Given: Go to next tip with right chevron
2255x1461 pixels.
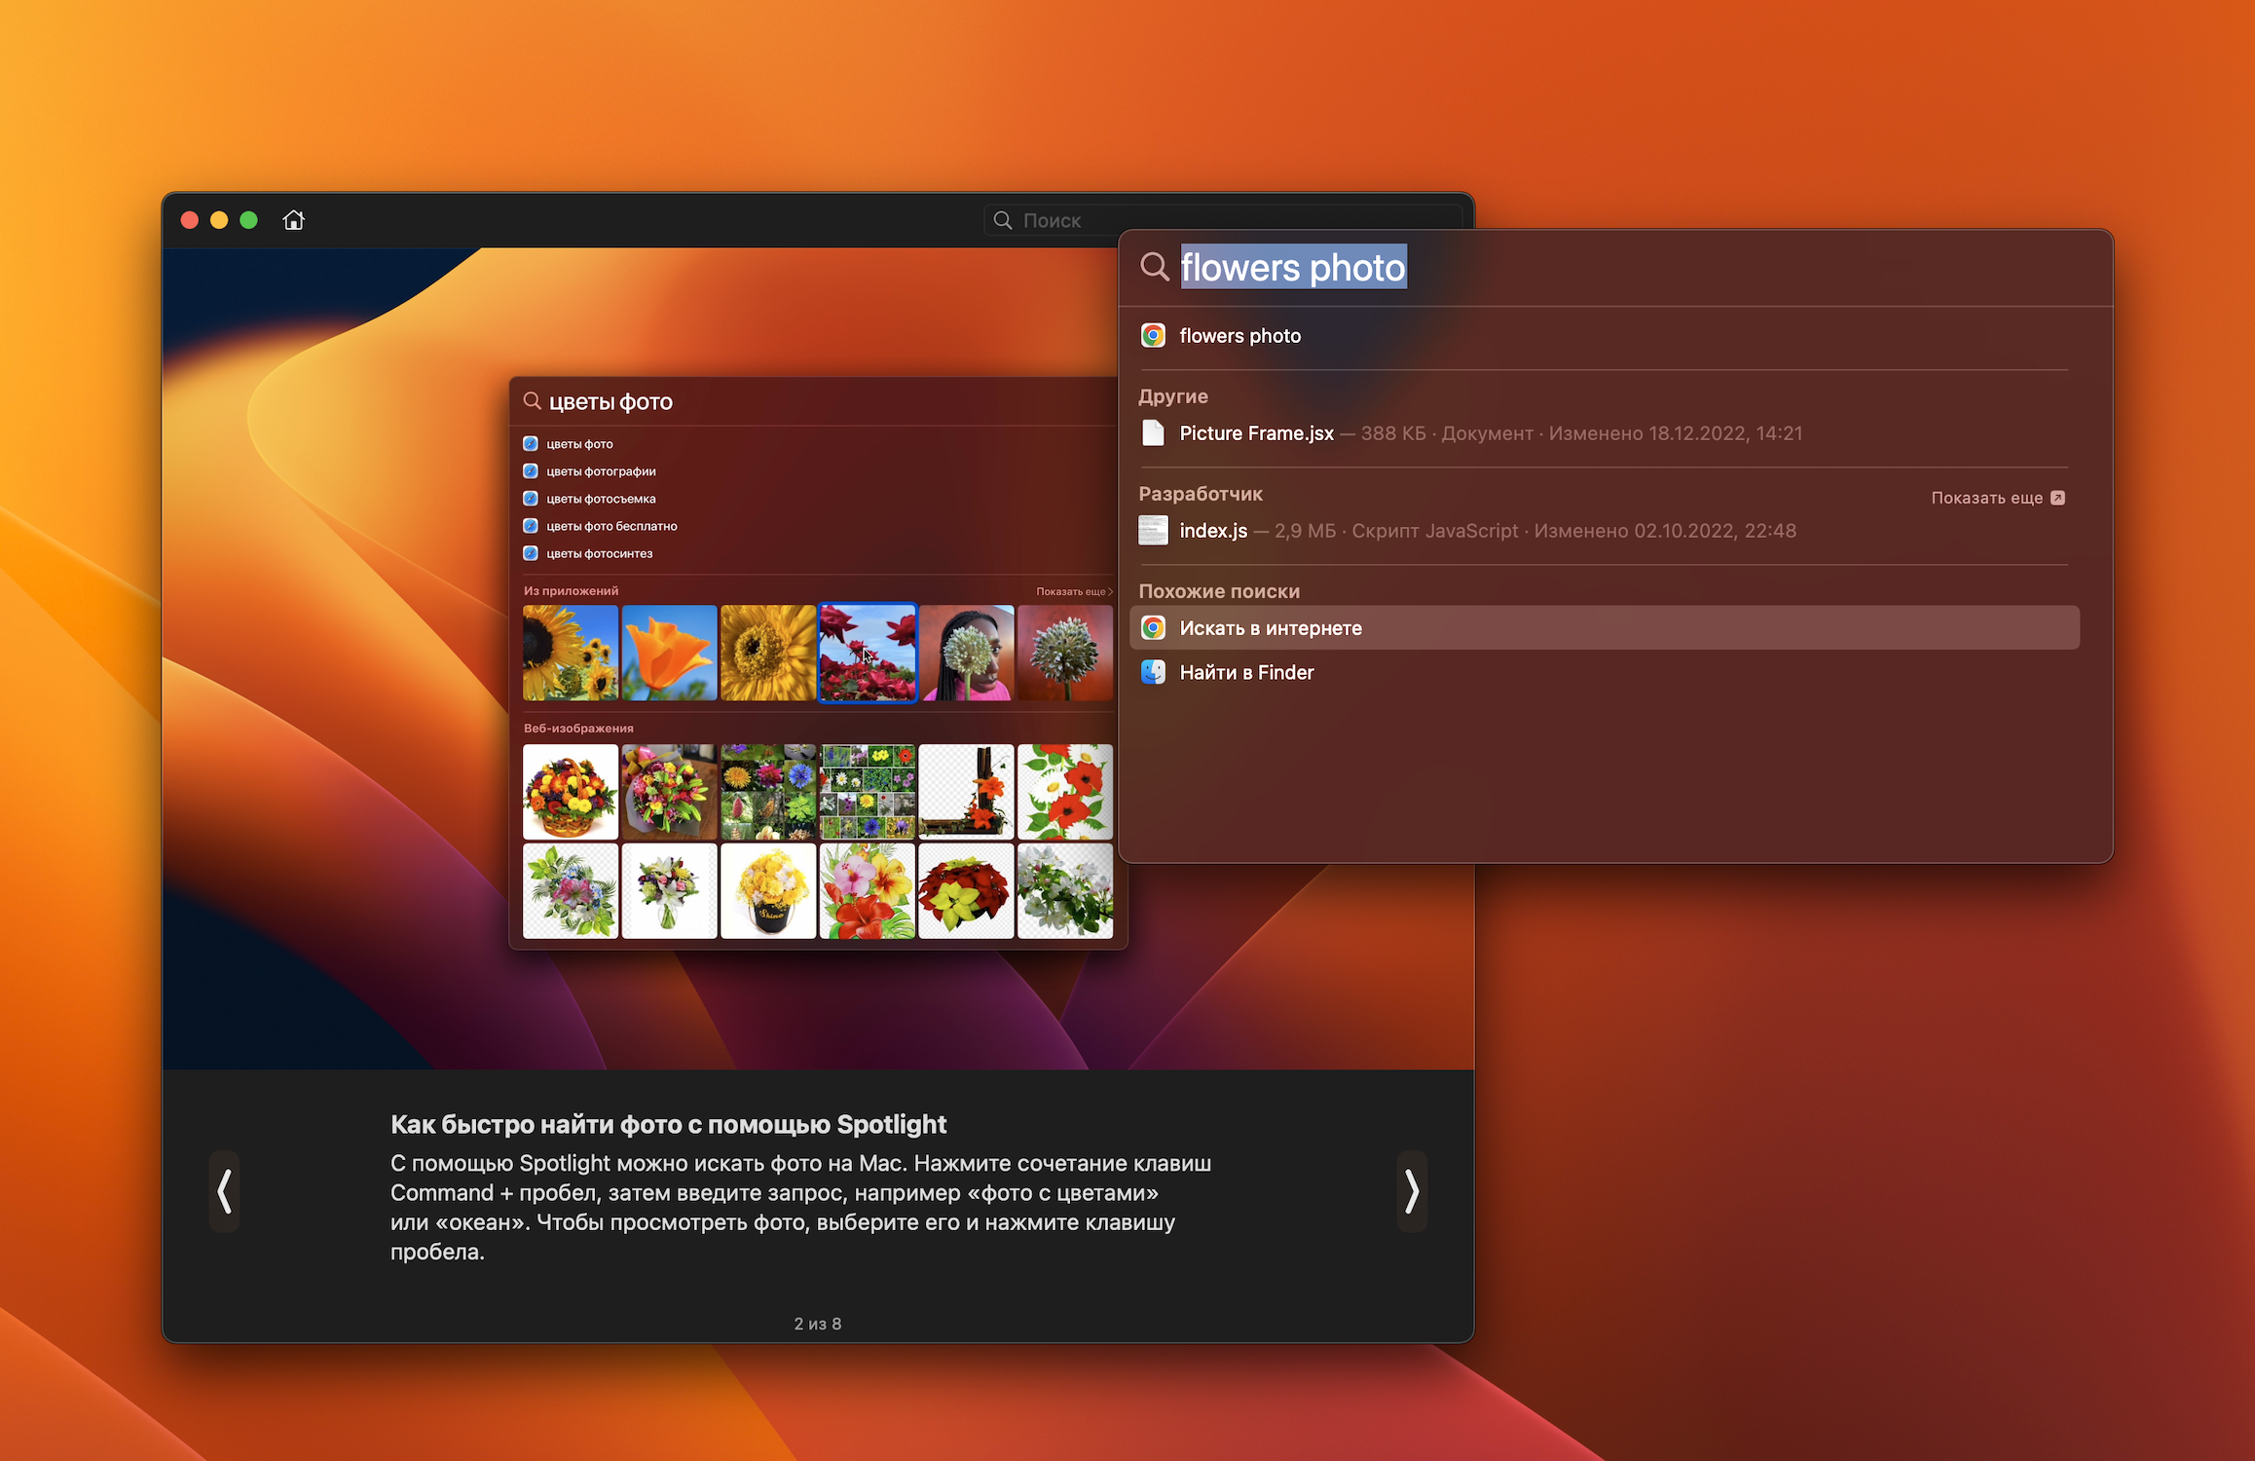Looking at the screenshot, I should point(1411,1191).
